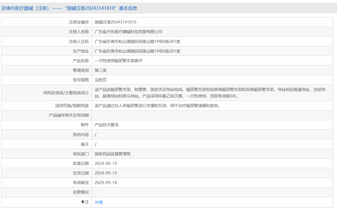This screenshot has height=208, width=337.
Task: Click the date in the 生效日期 row
Action: (x=106, y=173)
